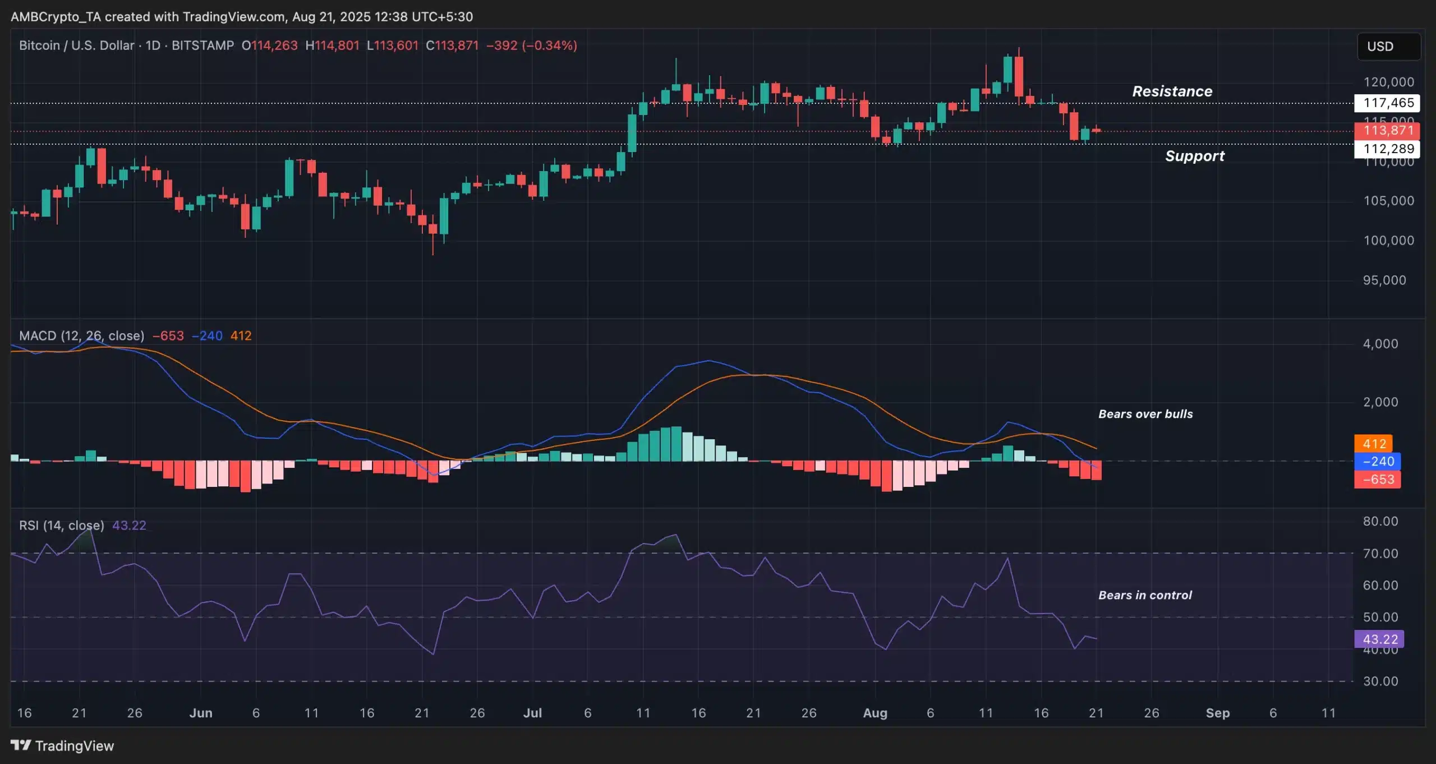Image resolution: width=1436 pixels, height=764 pixels.
Task: Click the MACD (12, 26, close) legend
Action: pos(81,335)
